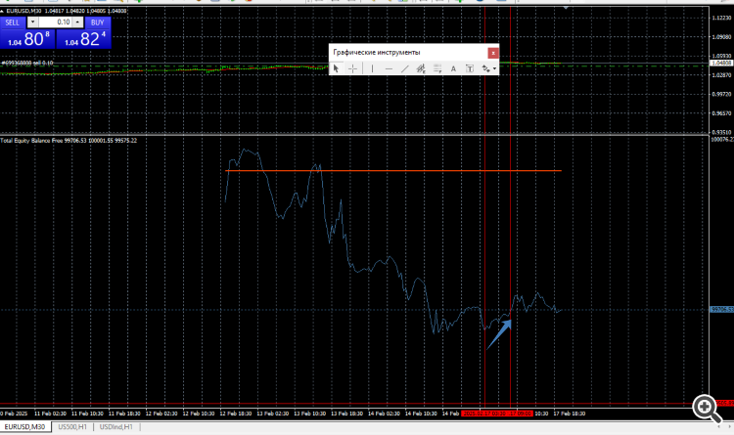This screenshot has height=435, width=734.
Task: Decrease lot volume with down arrow
Action: click(x=32, y=22)
